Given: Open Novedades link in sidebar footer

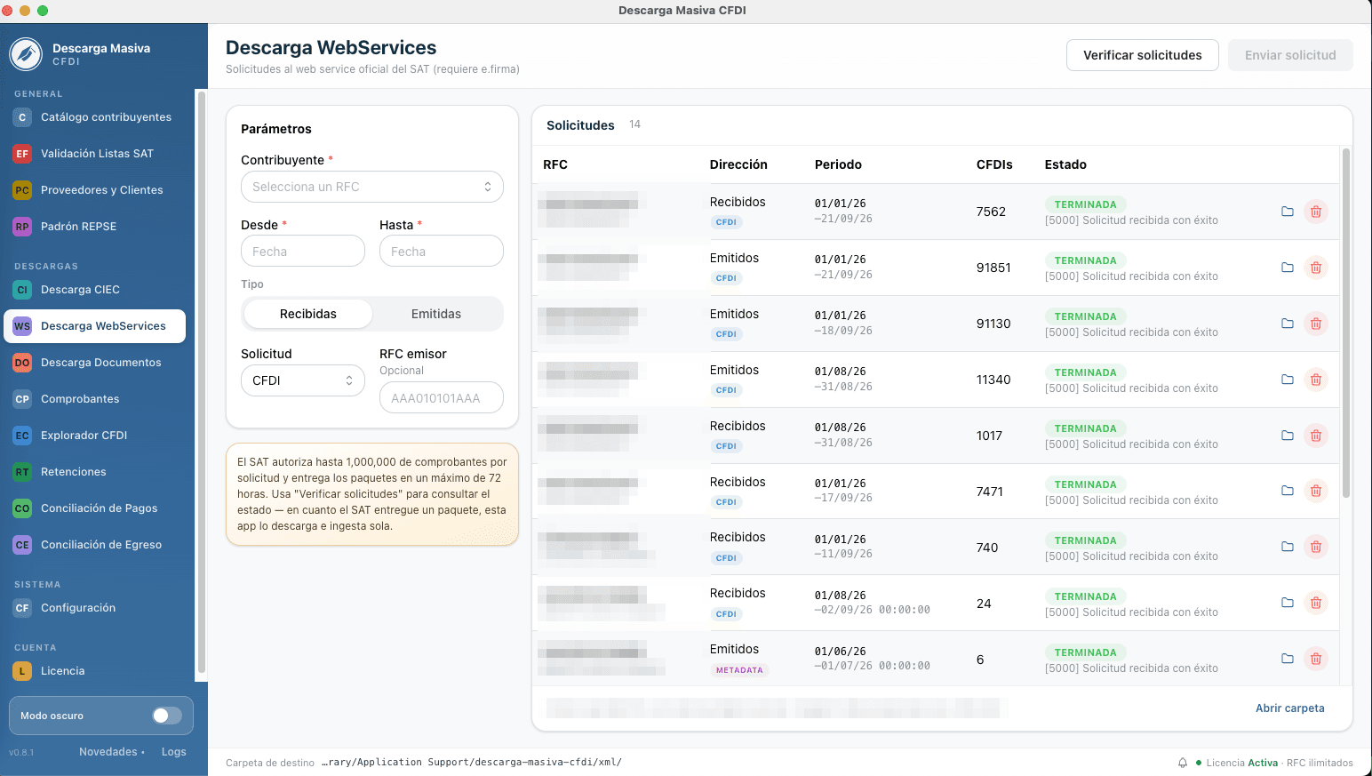Looking at the screenshot, I should (x=112, y=752).
